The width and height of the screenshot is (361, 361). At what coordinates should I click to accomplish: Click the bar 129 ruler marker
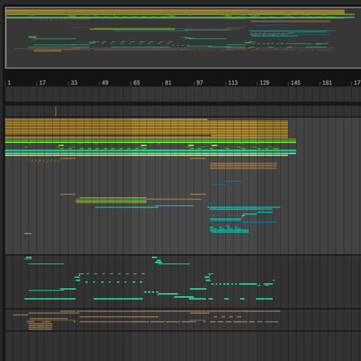264,83
